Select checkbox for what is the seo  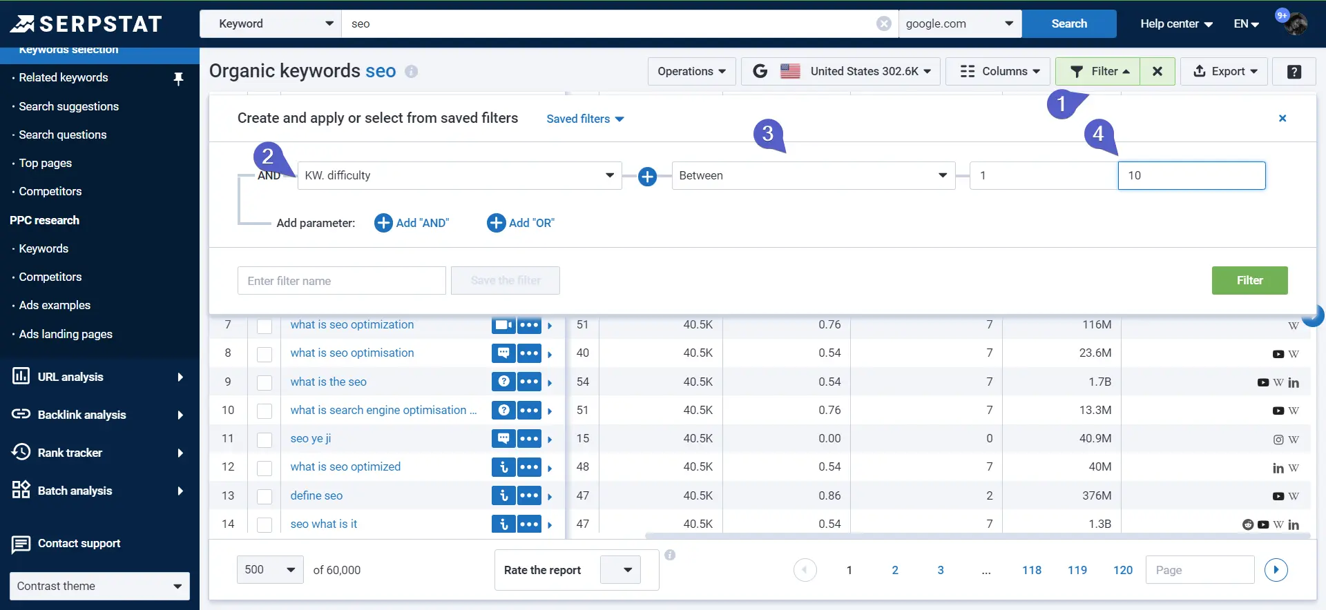[265, 382]
